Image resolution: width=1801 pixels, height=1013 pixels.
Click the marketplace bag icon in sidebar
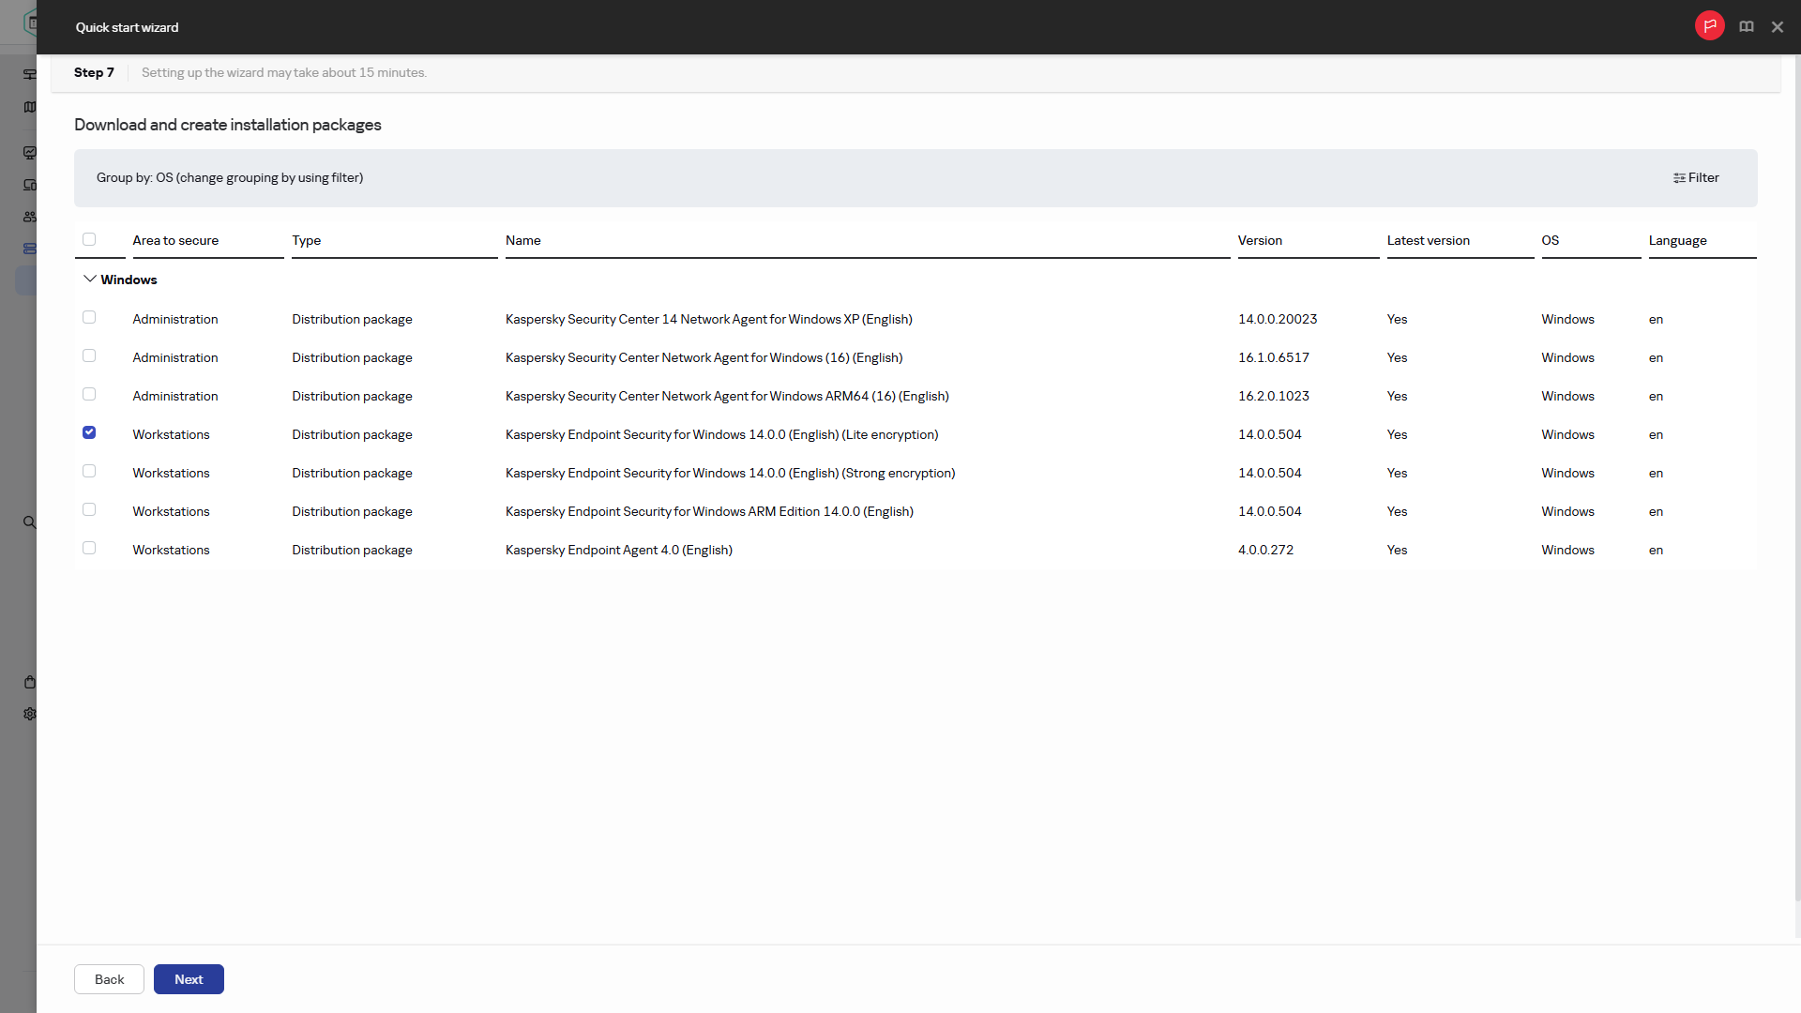(x=30, y=682)
